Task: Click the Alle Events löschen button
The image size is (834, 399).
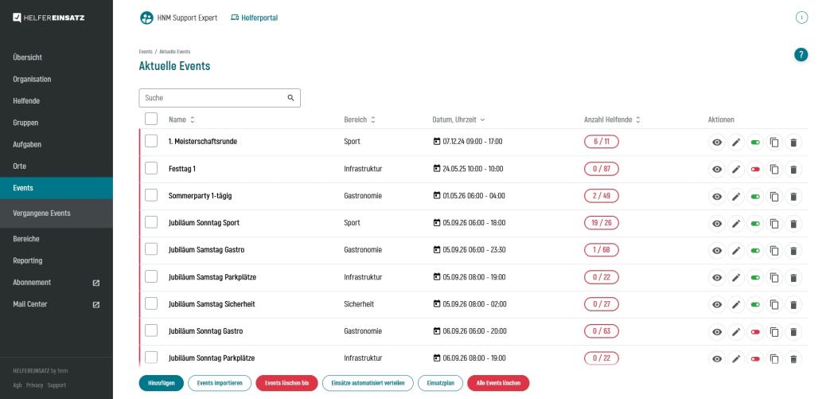Action: coord(498,383)
